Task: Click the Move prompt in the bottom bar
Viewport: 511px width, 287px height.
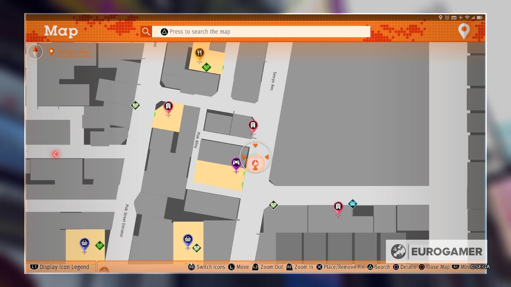Action: 238,267
